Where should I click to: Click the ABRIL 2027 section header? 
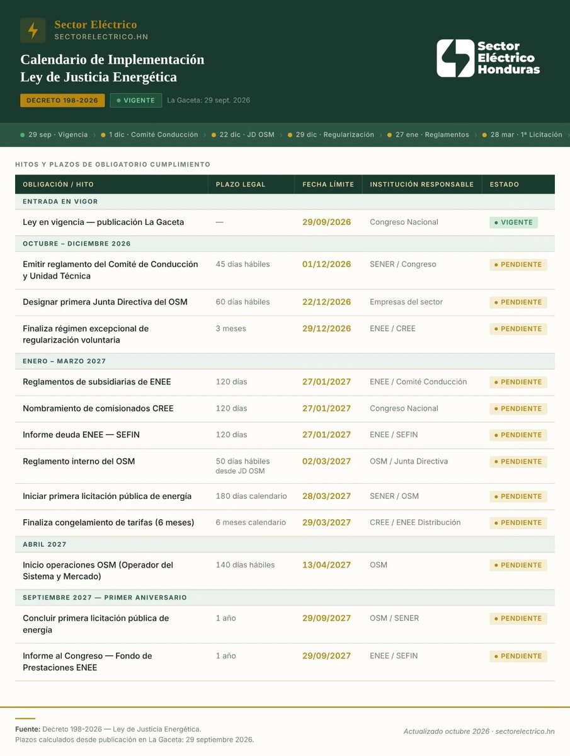(x=285, y=544)
